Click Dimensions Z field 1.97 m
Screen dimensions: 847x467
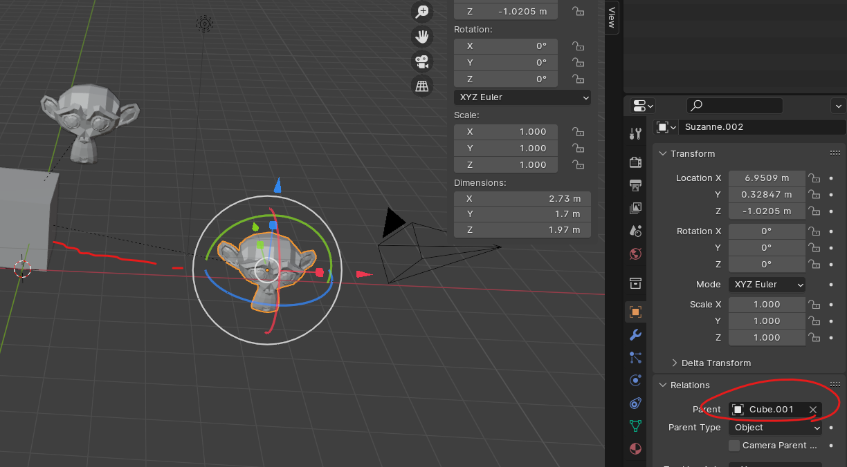[x=522, y=230]
